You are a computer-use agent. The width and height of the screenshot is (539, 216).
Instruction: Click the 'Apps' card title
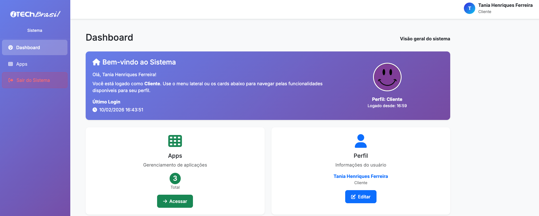click(x=175, y=156)
